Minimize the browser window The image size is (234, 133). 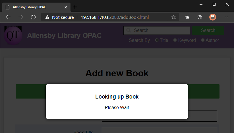[x=201, y=4]
